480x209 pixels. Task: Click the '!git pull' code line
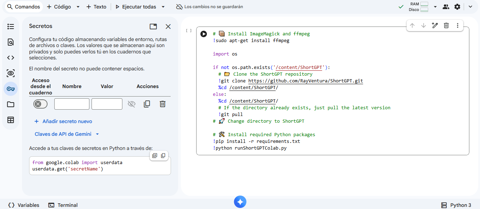tap(231, 115)
